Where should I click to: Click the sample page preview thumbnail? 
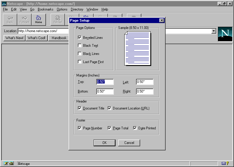[137, 49]
